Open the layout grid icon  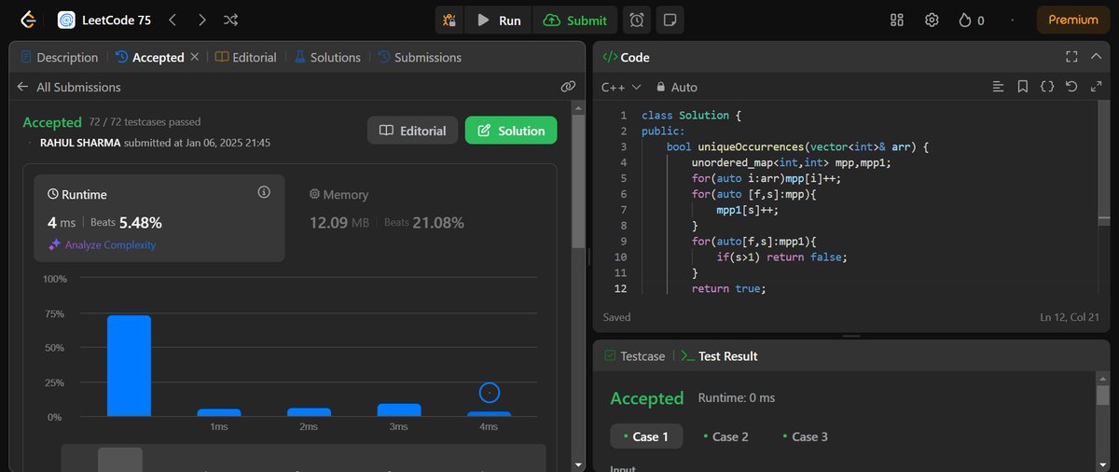pos(897,20)
